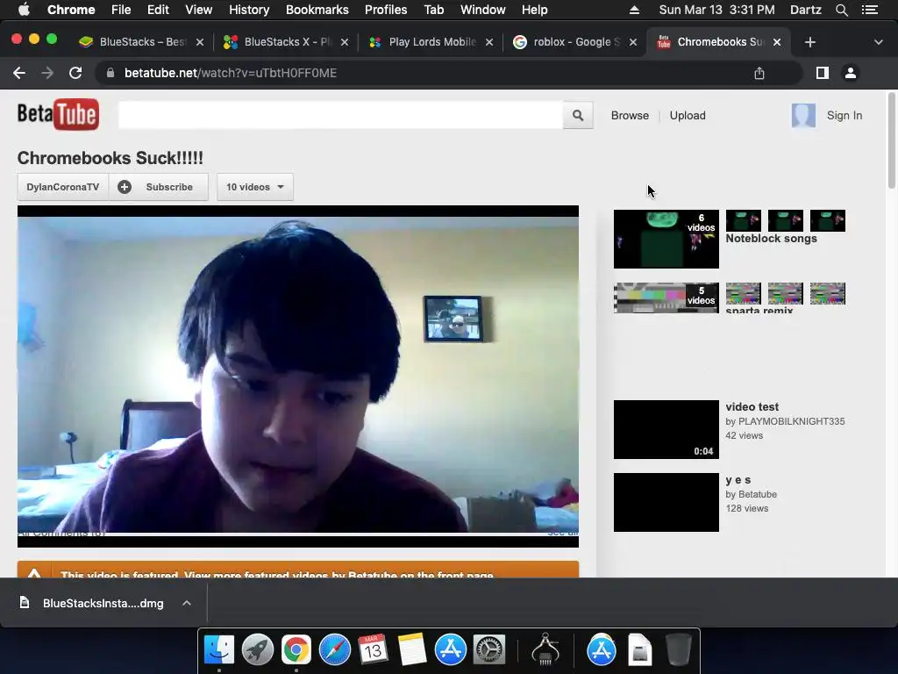The width and height of the screenshot is (898, 674).
Task: Reload the current page
Action: 75,73
